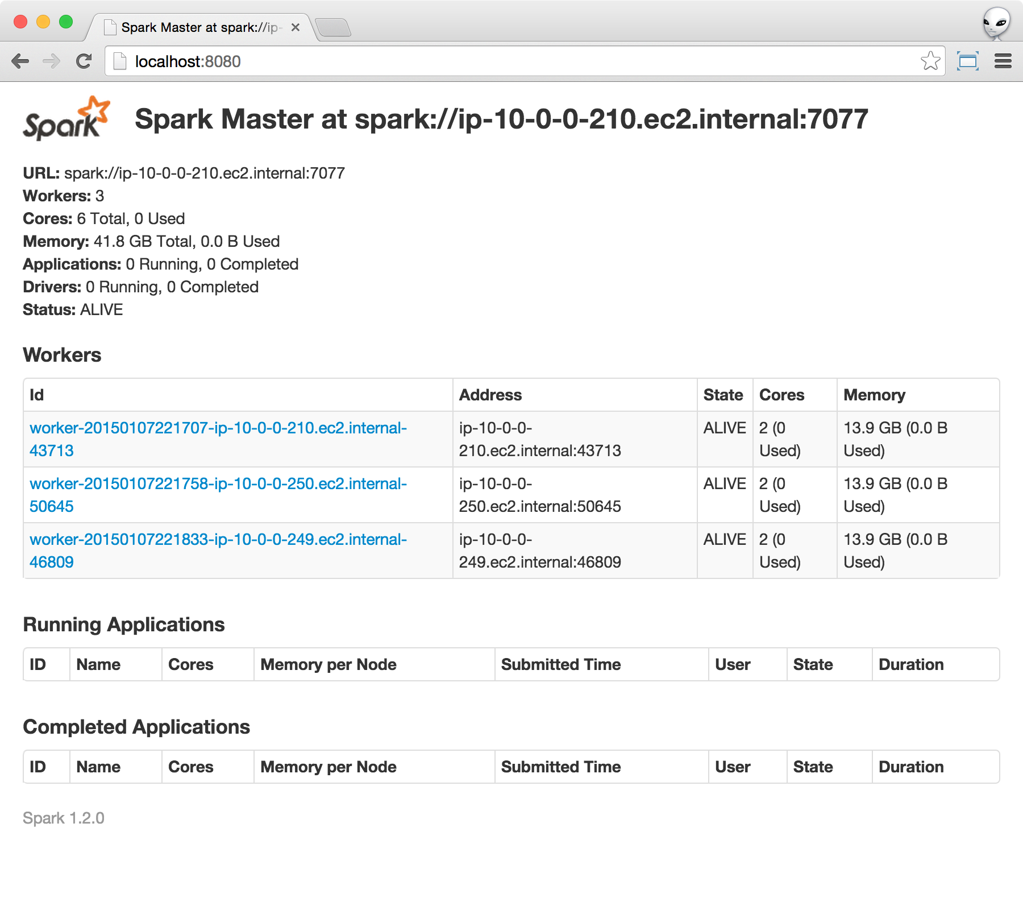This screenshot has height=910, width=1023.
Task: Click the fullscreen presentation icon in toolbar
Action: [967, 61]
